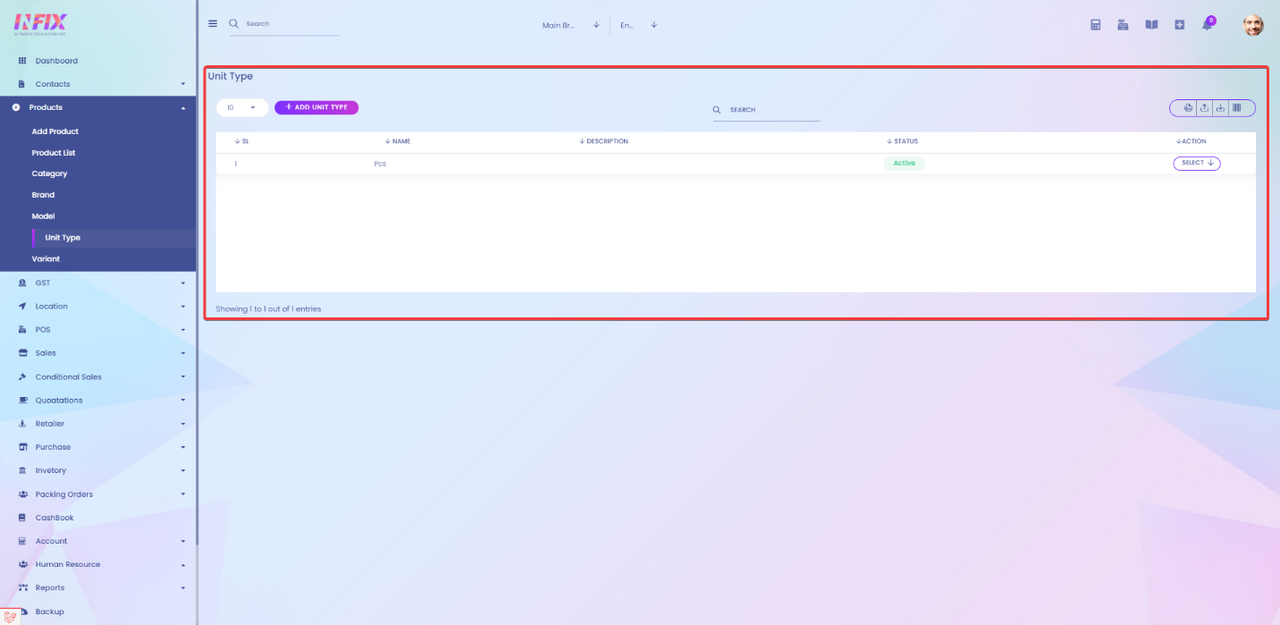Open Category submenu item
This screenshot has width=1280, height=625.
[x=50, y=173]
